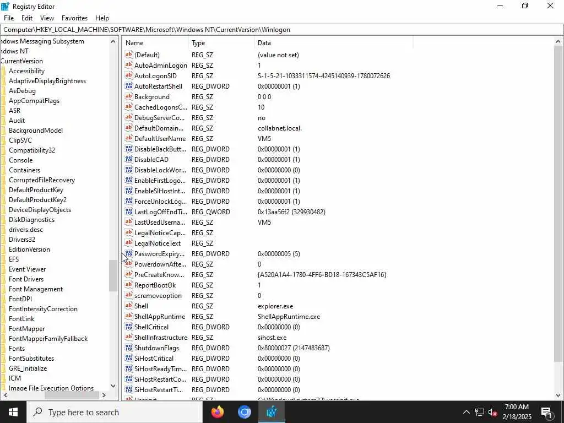Open Firefox from the taskbar

pyautogui.click(x=217, y=412)
